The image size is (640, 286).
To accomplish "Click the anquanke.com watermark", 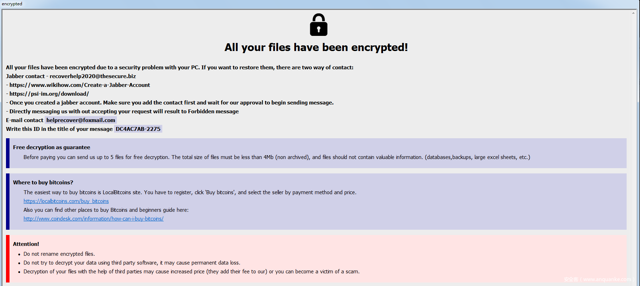I will tap(598, 279).
